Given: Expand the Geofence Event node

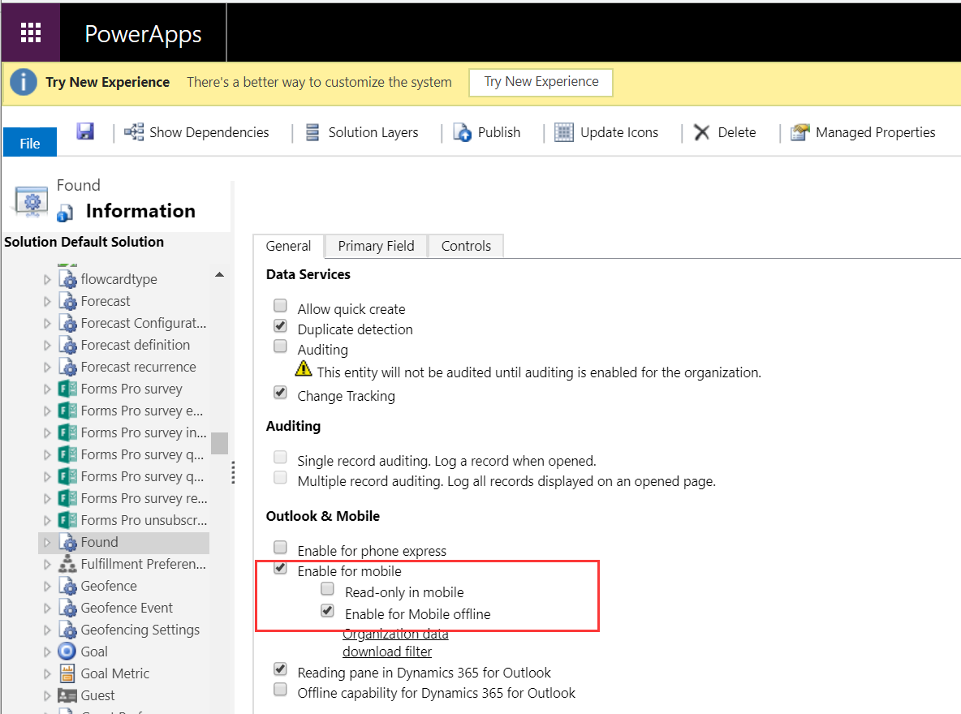Looking at the screenshot, I should 47,608.
